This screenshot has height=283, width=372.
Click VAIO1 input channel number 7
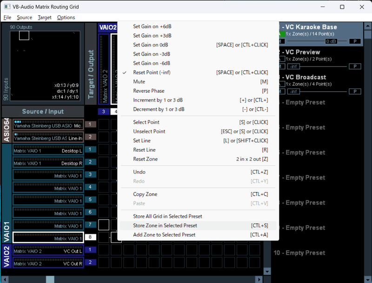(90, 225)
